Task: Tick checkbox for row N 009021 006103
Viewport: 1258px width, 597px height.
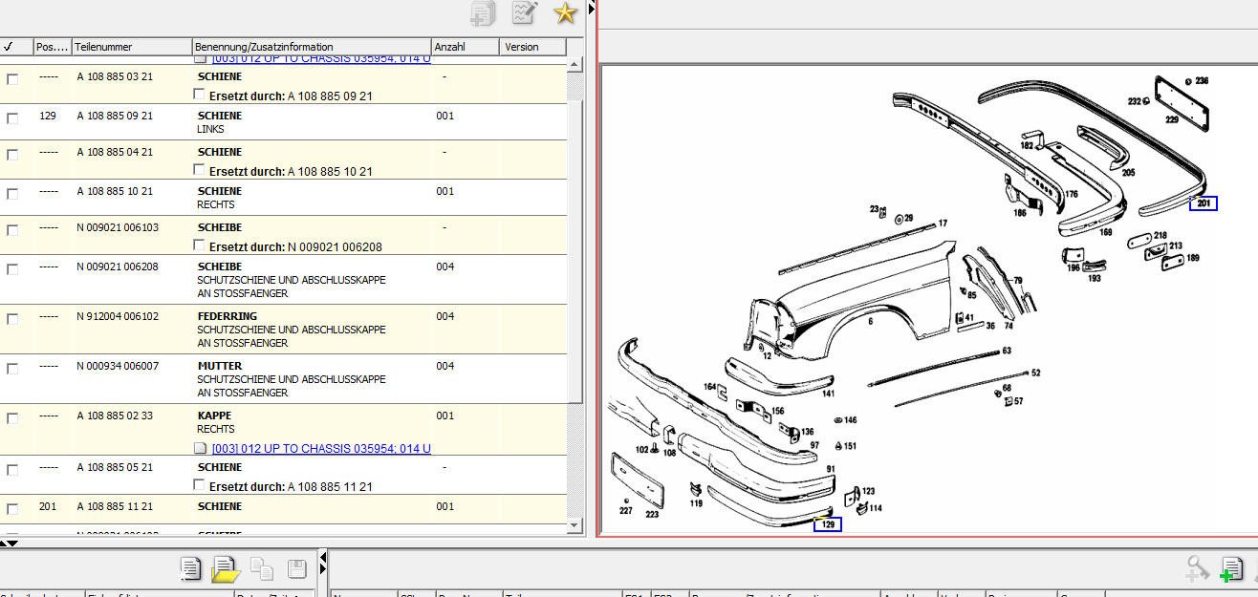Action: (12, 230)
